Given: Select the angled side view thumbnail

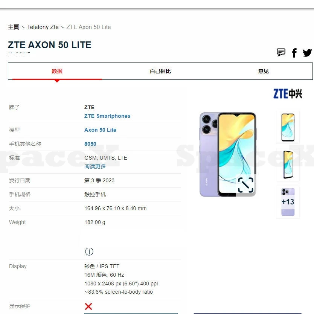Looking at the screenshot, I should point(288,165).
